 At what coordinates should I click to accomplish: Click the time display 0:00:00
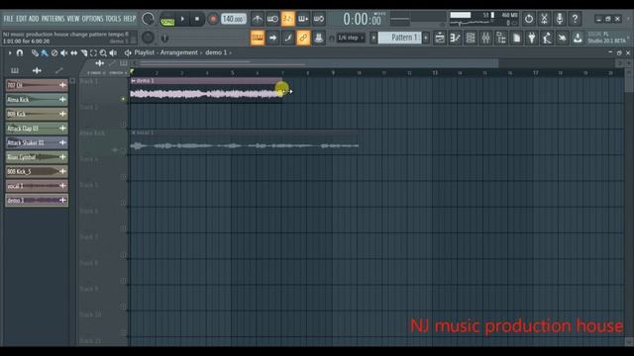coord(362,19)
